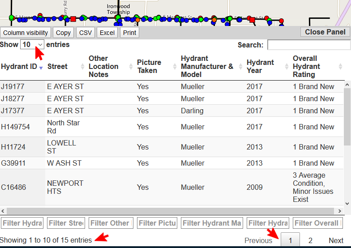Screen dimensions: 351x248
Task: Open the Show entries count dropdown
Action: click(x=32, y=45)
